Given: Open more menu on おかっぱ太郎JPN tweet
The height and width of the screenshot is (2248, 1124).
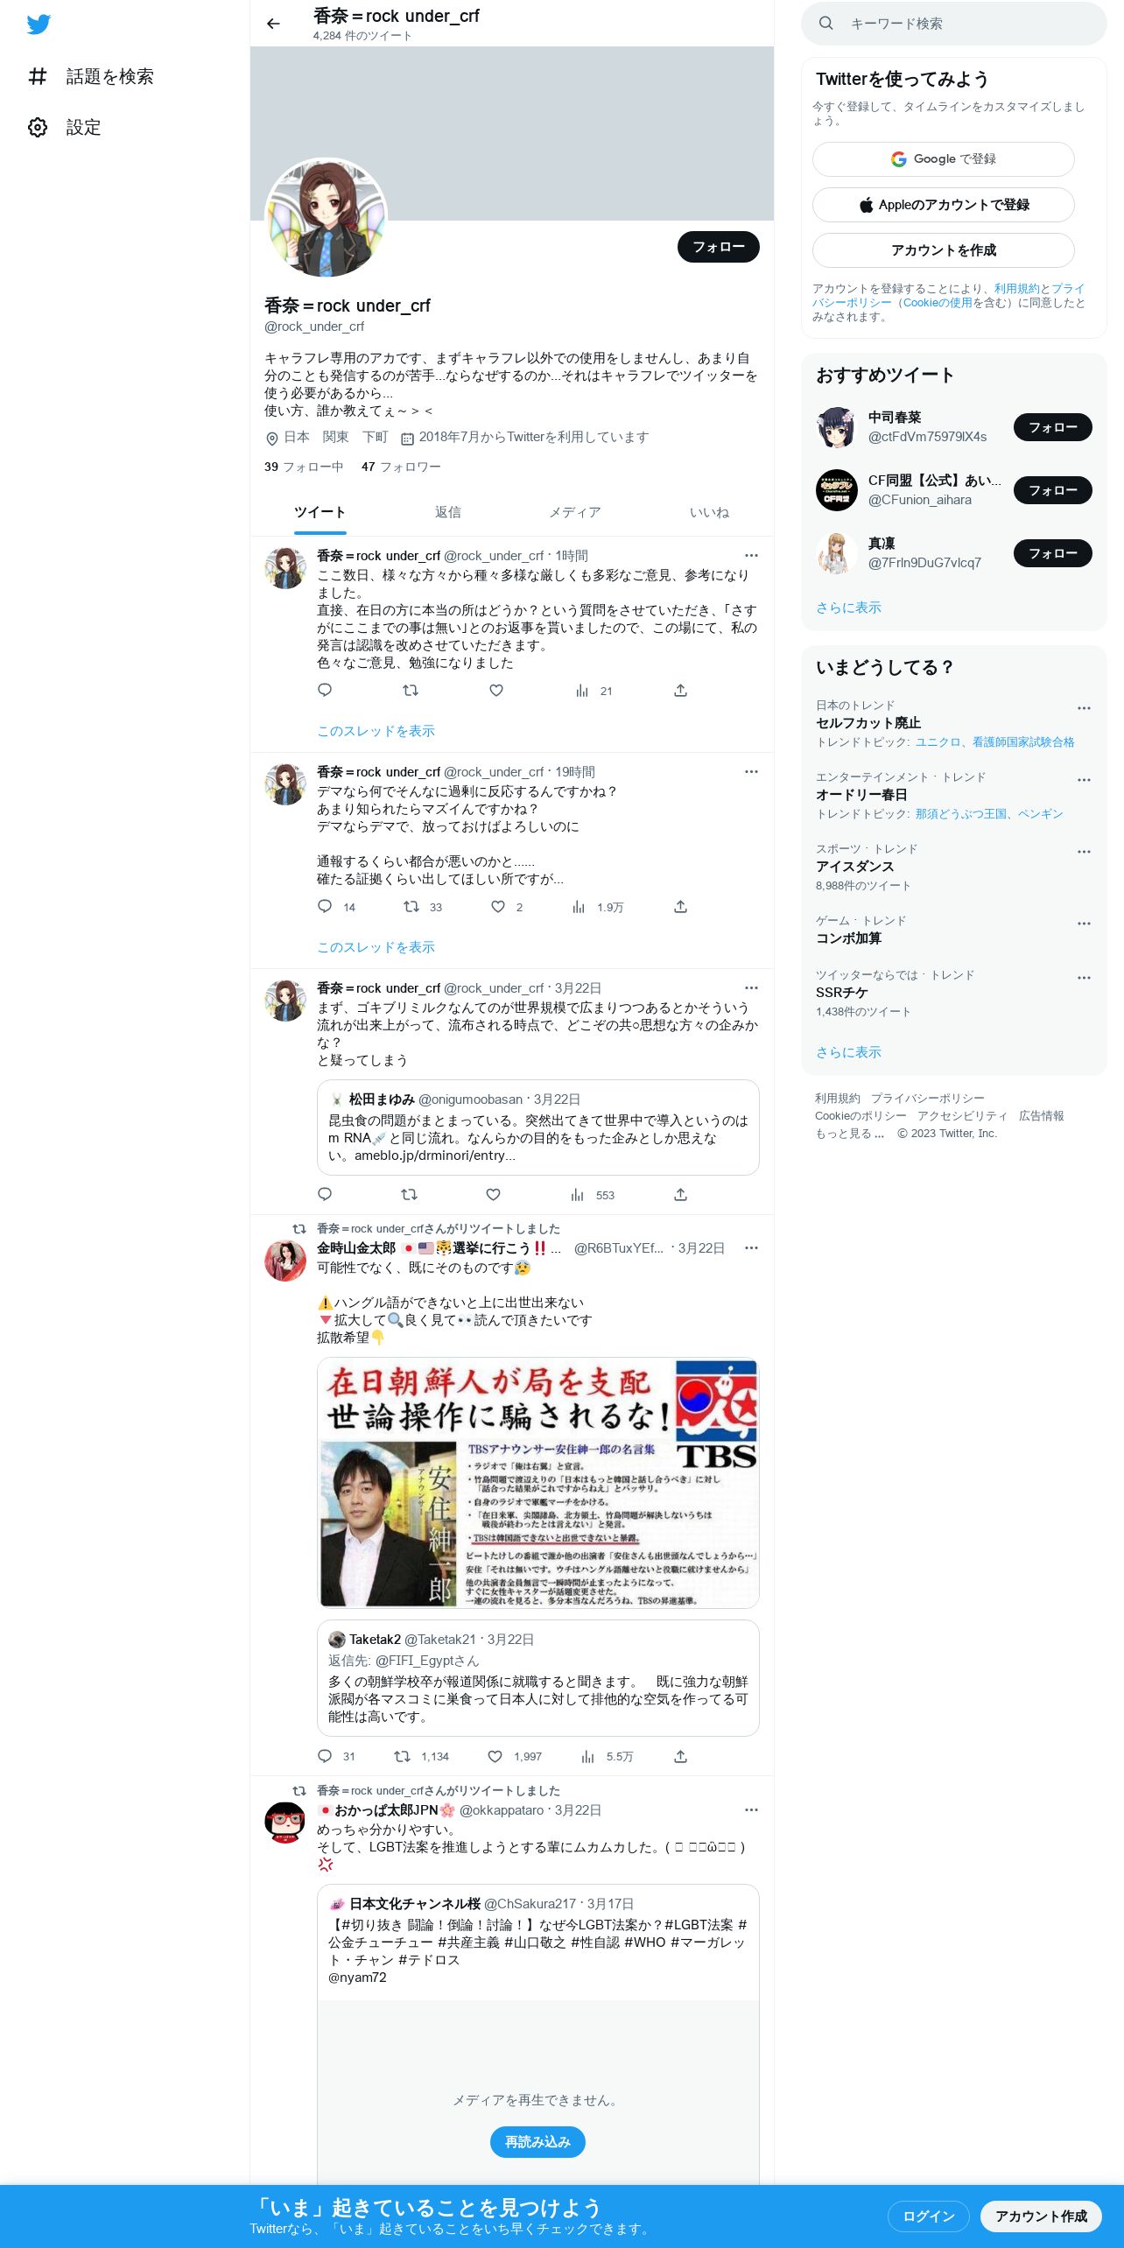Looking at the screenshot, I should tap(751, 1809).
